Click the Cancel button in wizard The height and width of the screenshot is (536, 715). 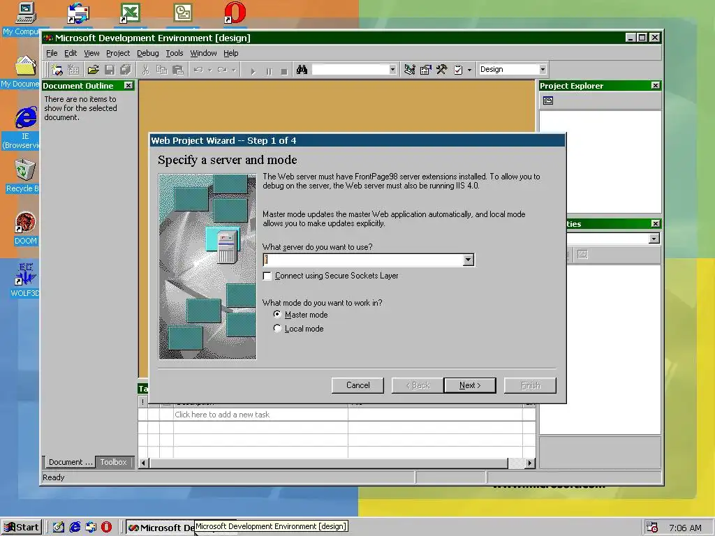point(357,385)
